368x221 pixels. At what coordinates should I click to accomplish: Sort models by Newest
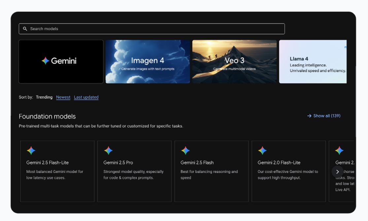[x=63, y=97]
